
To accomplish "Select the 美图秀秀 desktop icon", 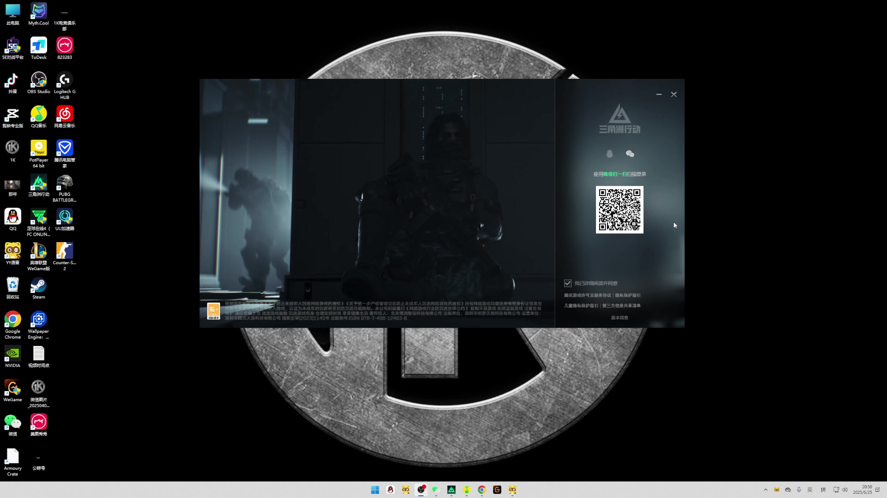I will coord(39,425).
